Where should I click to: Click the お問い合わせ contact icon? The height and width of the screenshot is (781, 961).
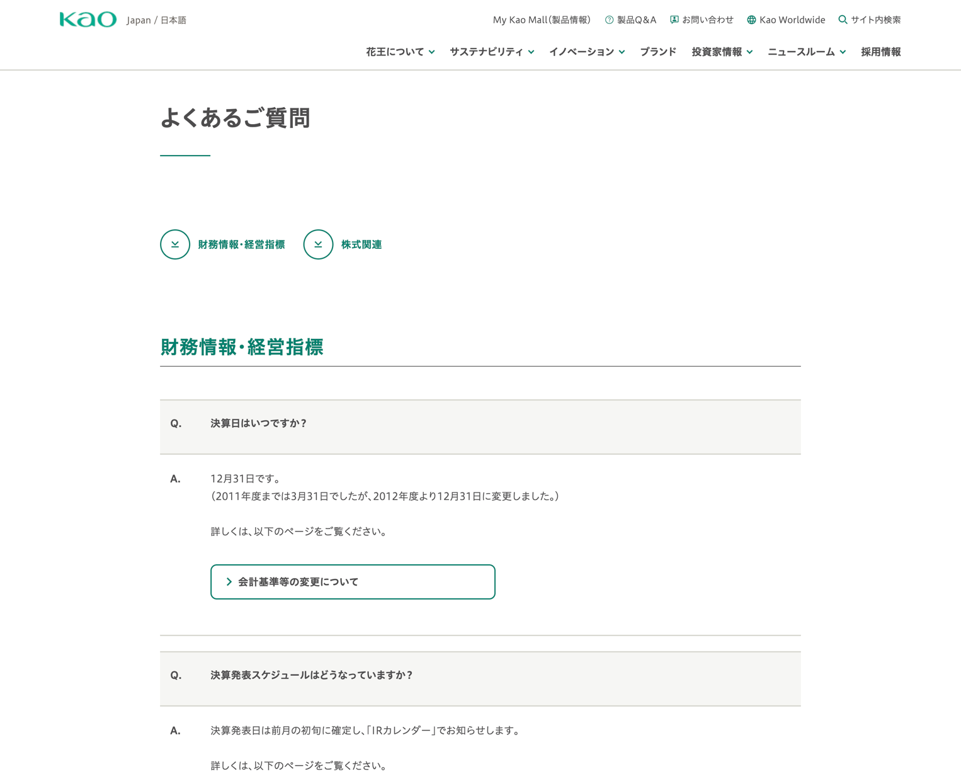click(x=674, y=20)
